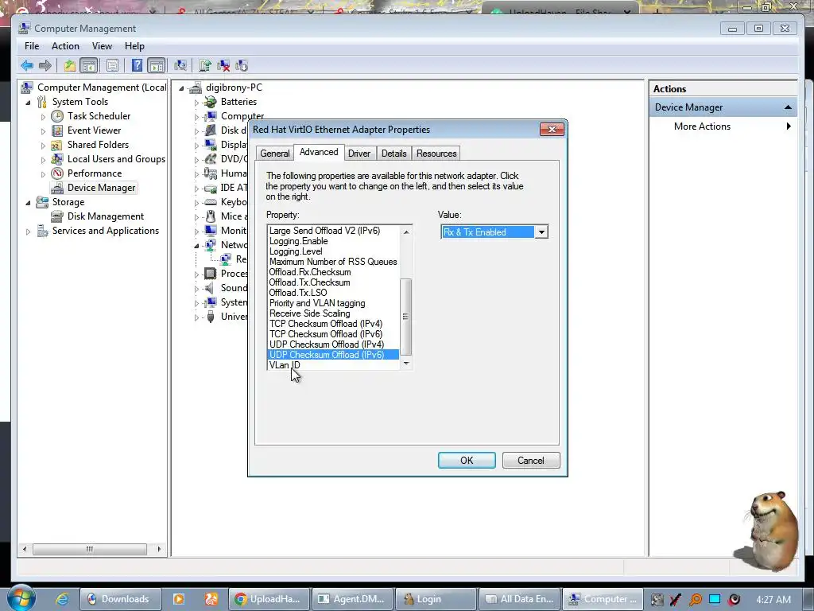Image resolution: width=814 pixels, height=611 pixels.
Task: Open the Action menu
Action: [x=65, y=46]
